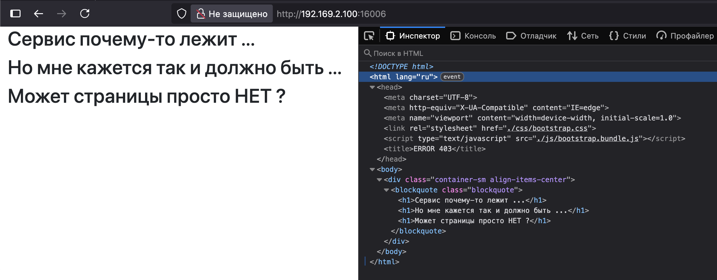Collapse the head element node

click(x=372, y=87)
